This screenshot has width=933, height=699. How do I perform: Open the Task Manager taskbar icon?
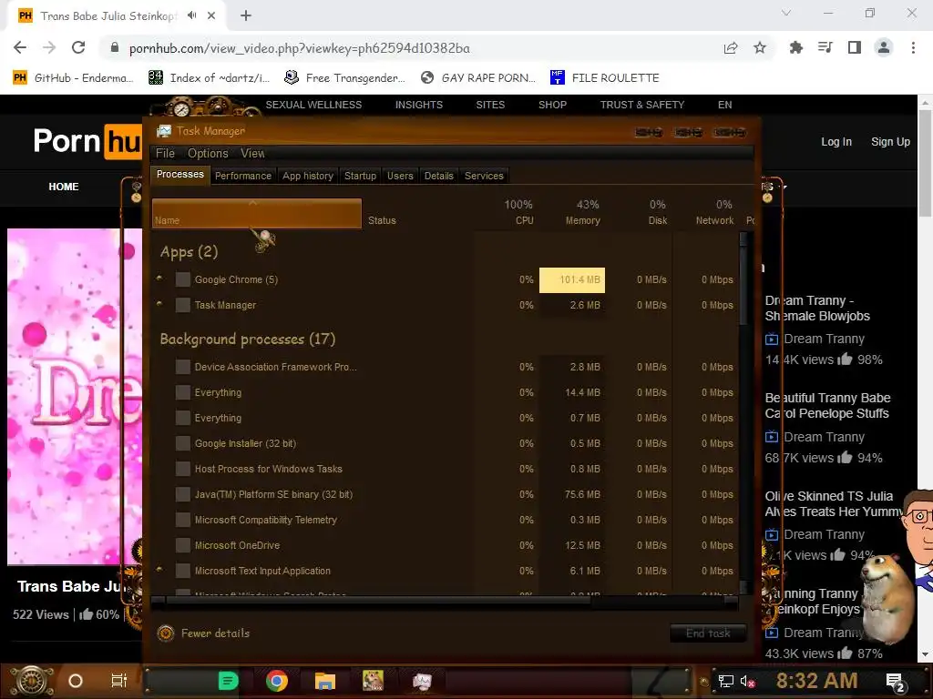pos(422,681)
